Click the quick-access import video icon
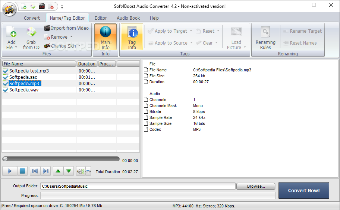 coord(42,6)
